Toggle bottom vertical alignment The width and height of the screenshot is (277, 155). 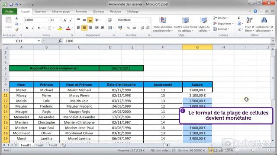(x=90, y=20)
